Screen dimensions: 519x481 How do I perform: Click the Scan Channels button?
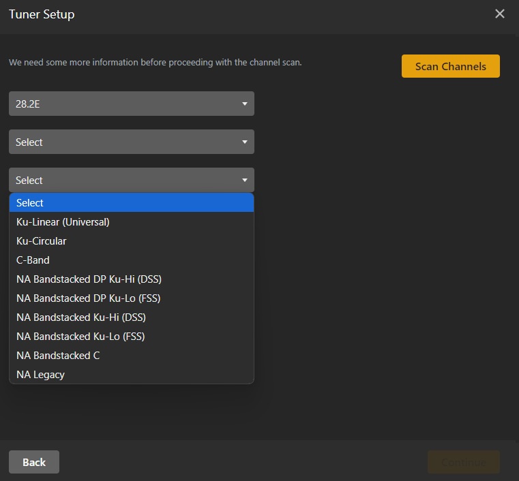pyautogui.click(x=450, y=66)
